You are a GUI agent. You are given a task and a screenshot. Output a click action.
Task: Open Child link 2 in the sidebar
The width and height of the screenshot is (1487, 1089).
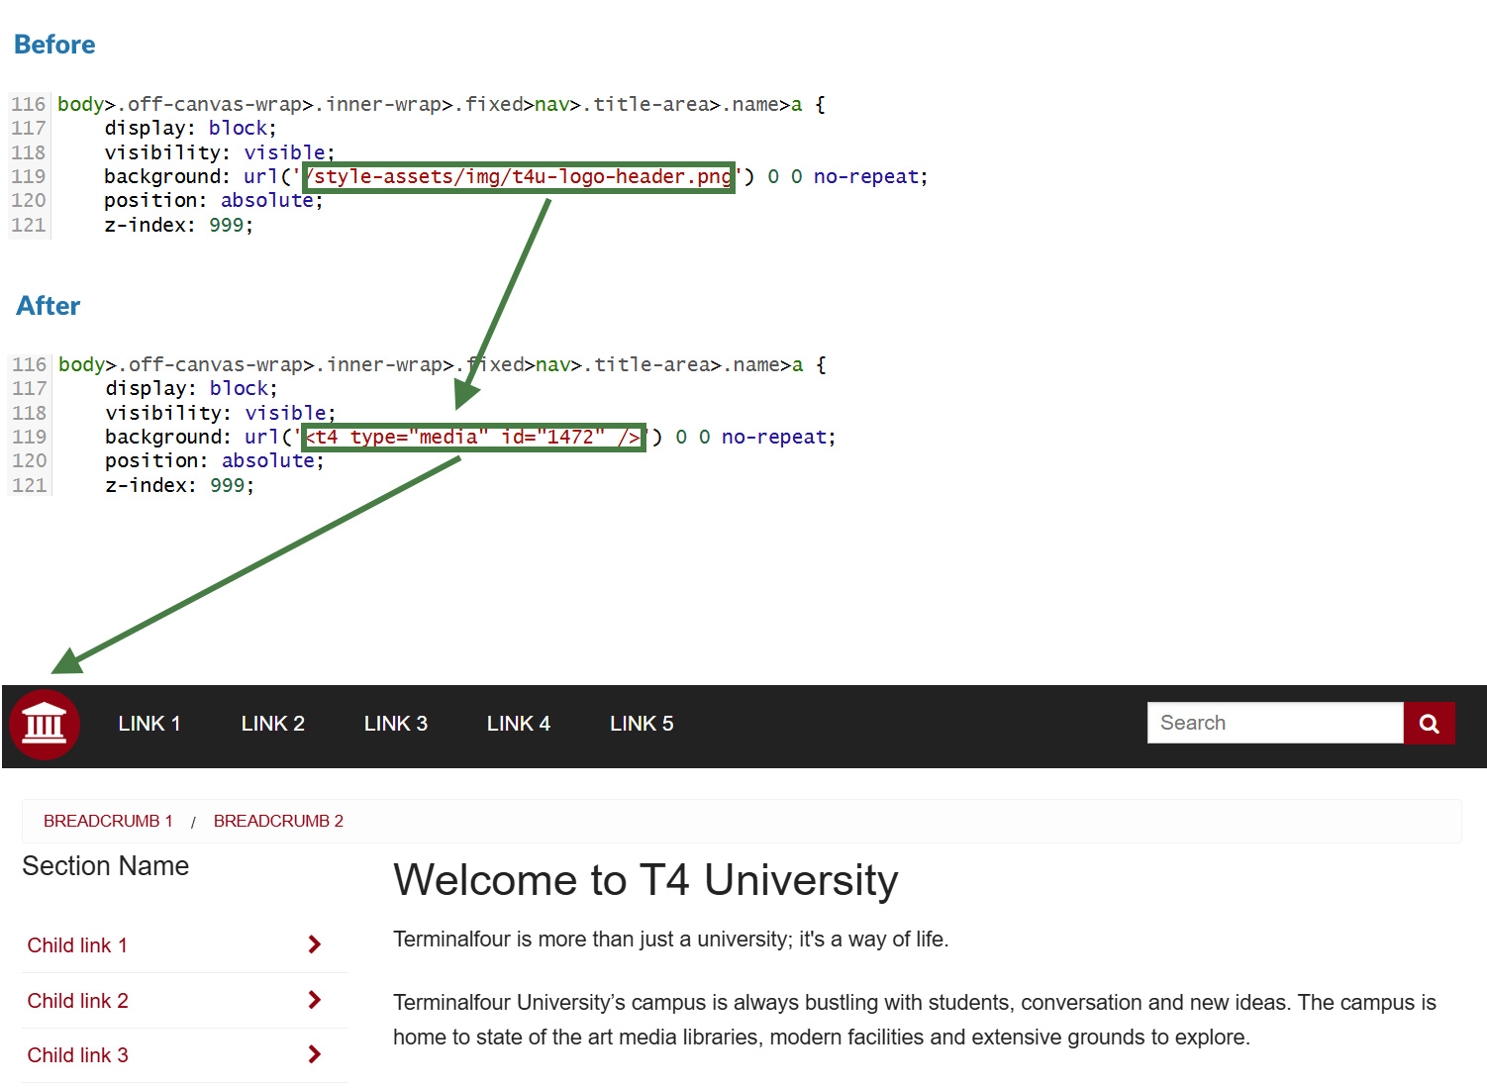click(77, 1001)
